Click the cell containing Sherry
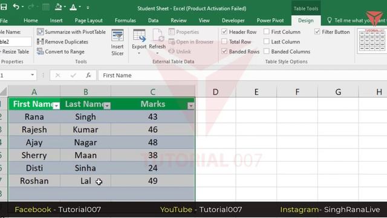This screenshot has height=218, width=387. (34, 155)
